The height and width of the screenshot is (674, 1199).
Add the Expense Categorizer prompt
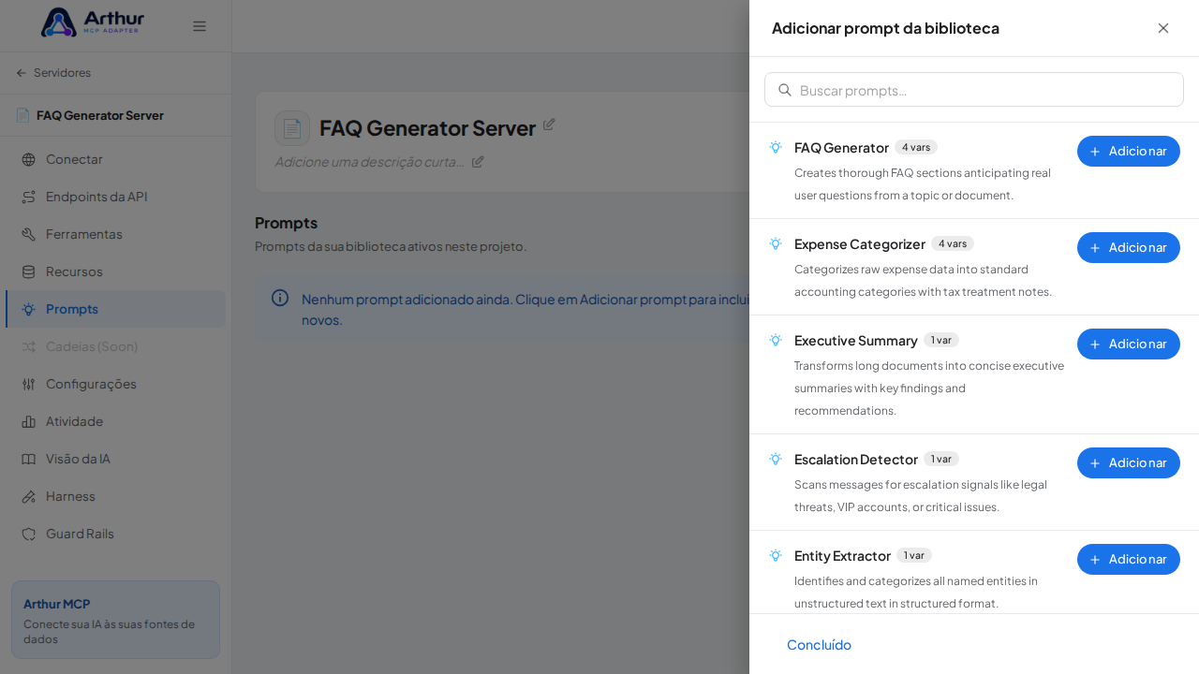pyautogui.click(x=1129, y=247)
